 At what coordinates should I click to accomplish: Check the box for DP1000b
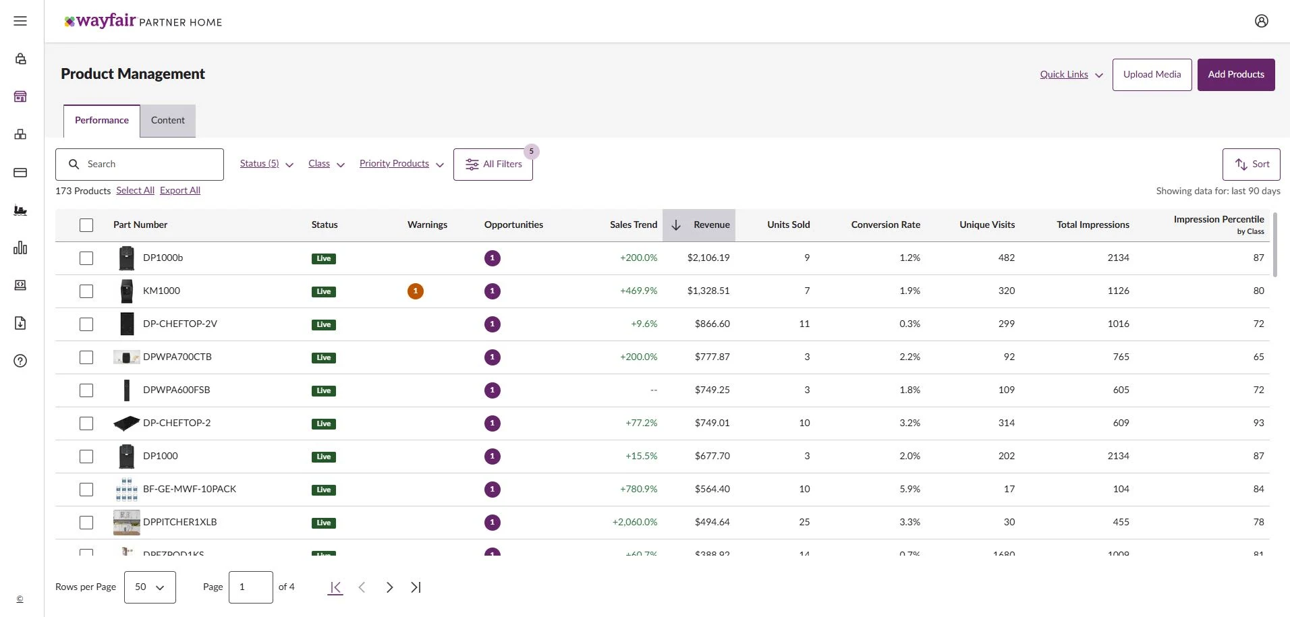[86, 258]
